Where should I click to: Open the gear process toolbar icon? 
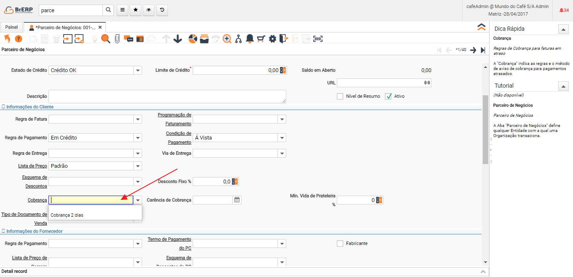coord(272,39)
